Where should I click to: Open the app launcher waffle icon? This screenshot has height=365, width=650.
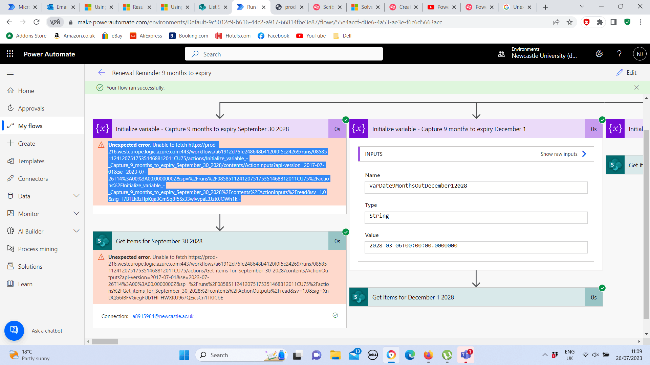[x=10, y=54]
